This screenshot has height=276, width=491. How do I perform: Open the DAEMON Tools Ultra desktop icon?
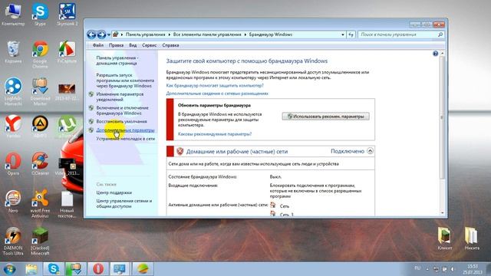[13, 241]
